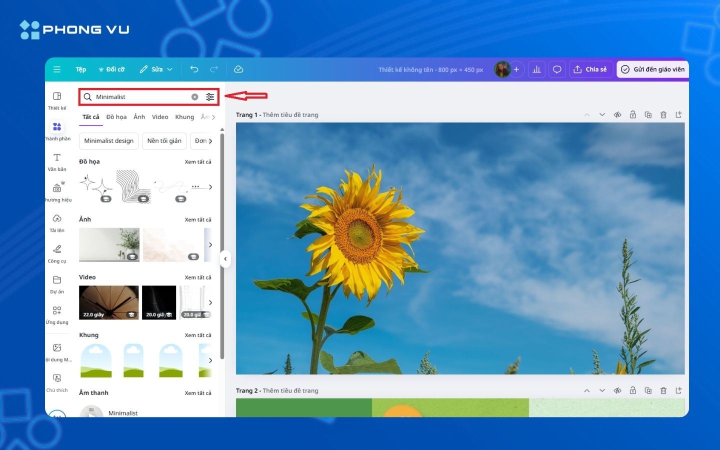Duplicate page 1 using copy icon
The width and height of the screenshot is (720, 450).
[x=648, y=115]
